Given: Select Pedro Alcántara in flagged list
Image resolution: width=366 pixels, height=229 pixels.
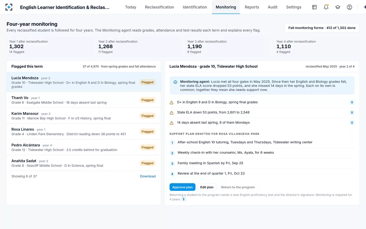Looking at the screenshot, I should coord(84,147).
